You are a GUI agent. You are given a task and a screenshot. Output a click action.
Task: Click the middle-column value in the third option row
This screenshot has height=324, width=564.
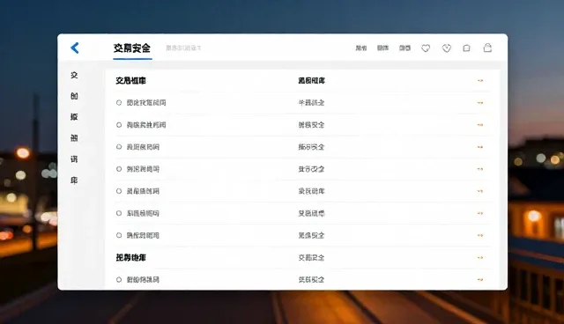311,147
